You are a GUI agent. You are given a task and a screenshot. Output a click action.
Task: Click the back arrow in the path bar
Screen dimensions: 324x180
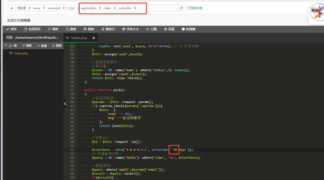12,8
